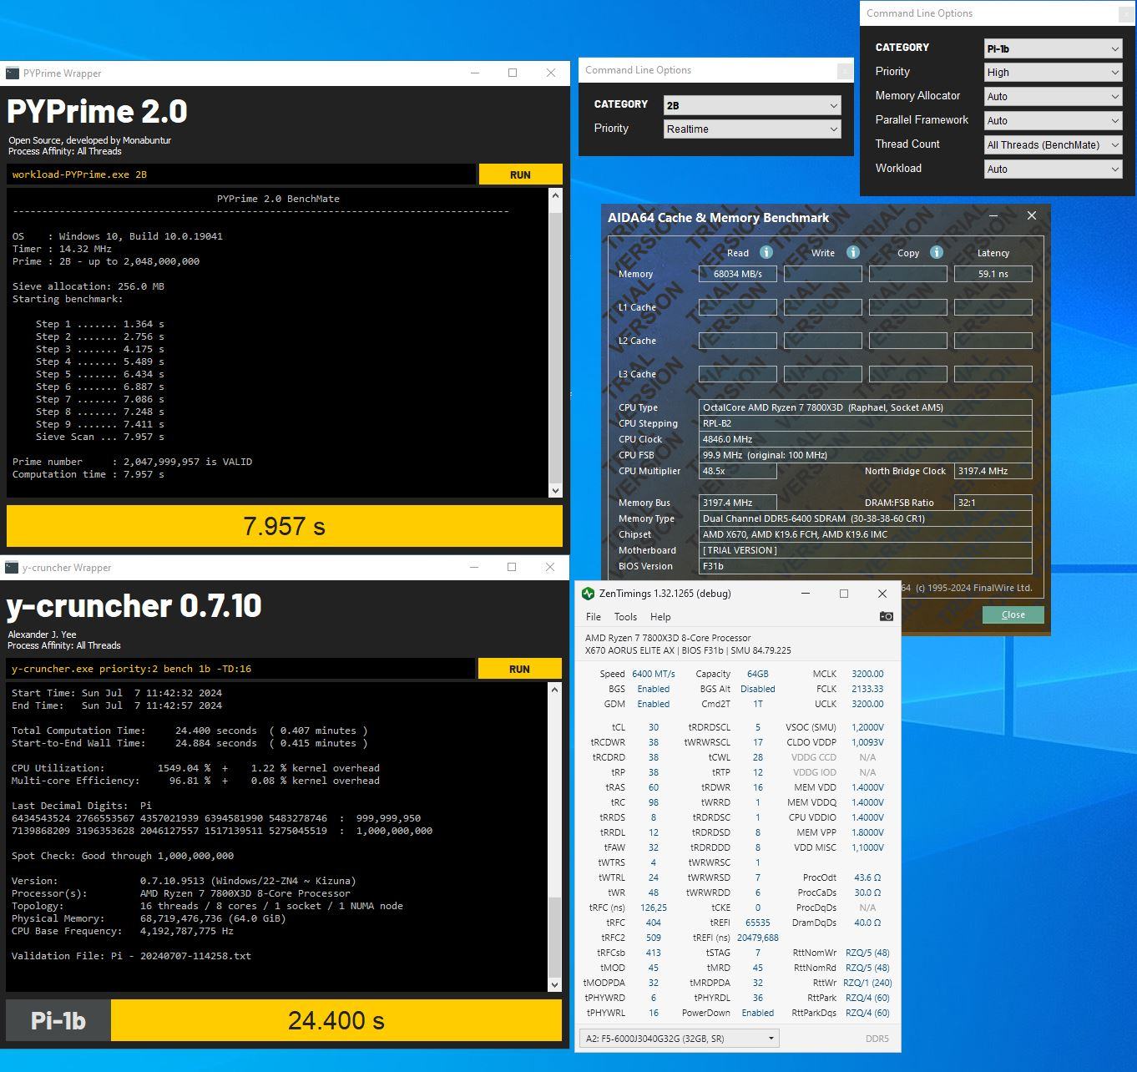Click the Memory Read 68034 MB/s cell
Screen dimensions: 1137x1072
click(x=738, y=274)
